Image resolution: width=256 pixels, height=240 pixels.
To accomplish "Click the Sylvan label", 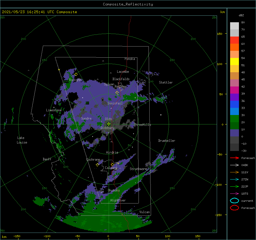I will tap(109, 84).
